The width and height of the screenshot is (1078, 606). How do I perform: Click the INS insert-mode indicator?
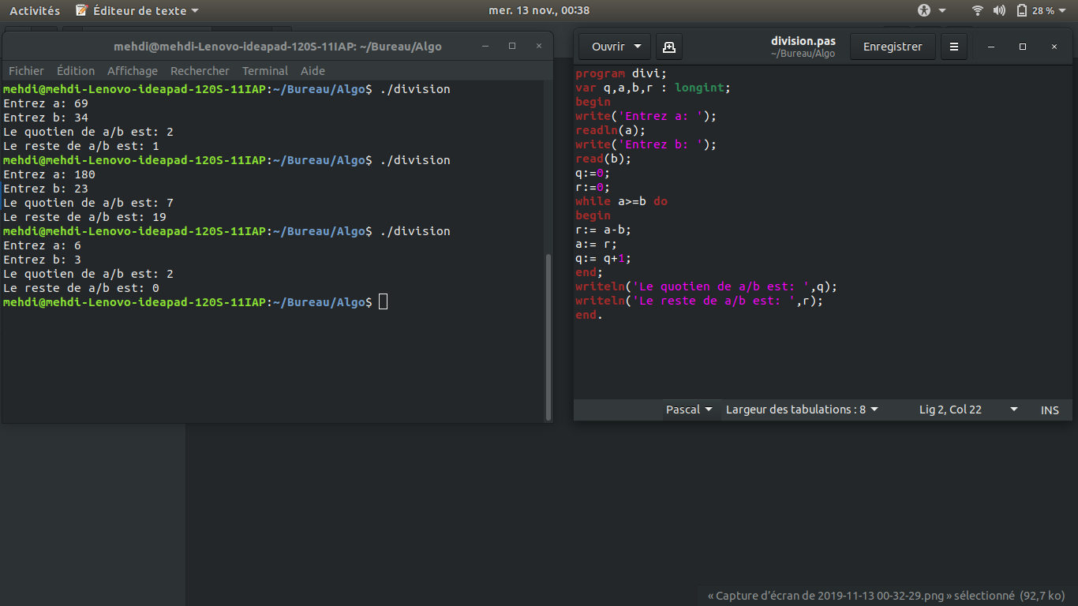point(1050,410)
